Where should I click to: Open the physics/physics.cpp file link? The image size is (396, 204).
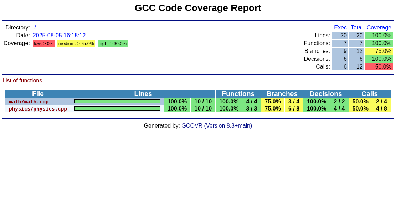pyautogui.click(x=38, y=109)
